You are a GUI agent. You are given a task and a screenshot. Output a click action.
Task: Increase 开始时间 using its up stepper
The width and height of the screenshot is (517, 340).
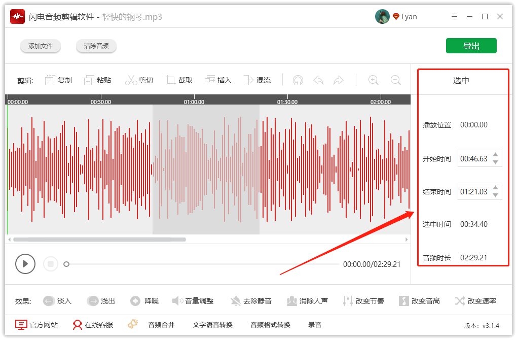[494, 155]
